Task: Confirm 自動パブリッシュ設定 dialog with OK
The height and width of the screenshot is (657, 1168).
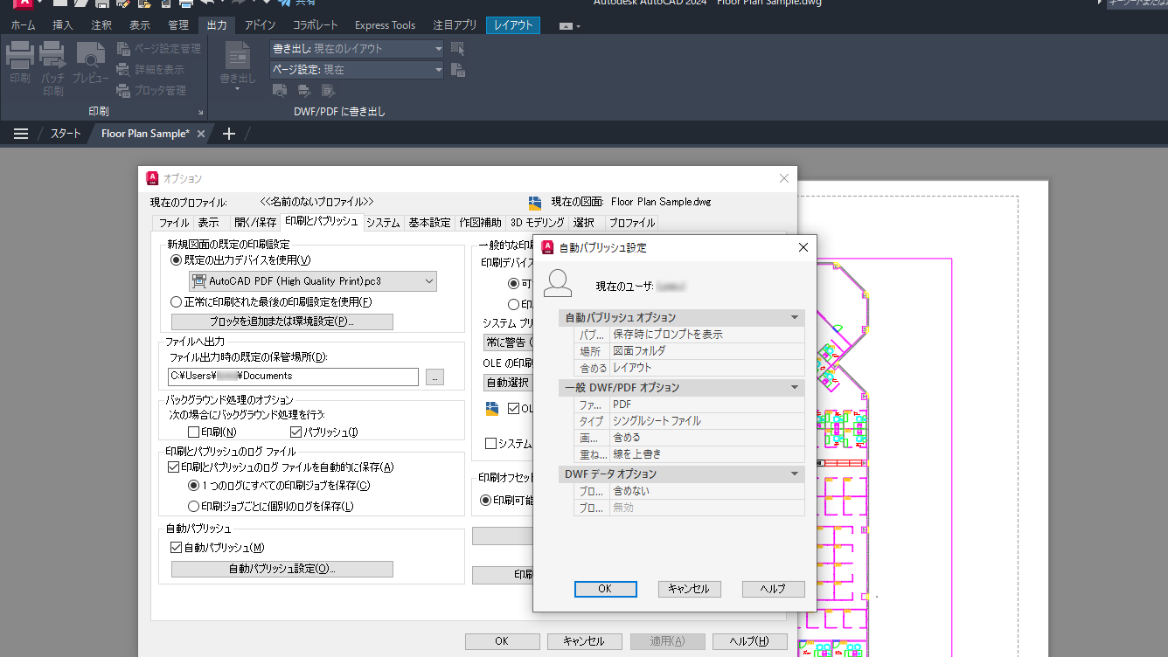Action: (605, 589)
